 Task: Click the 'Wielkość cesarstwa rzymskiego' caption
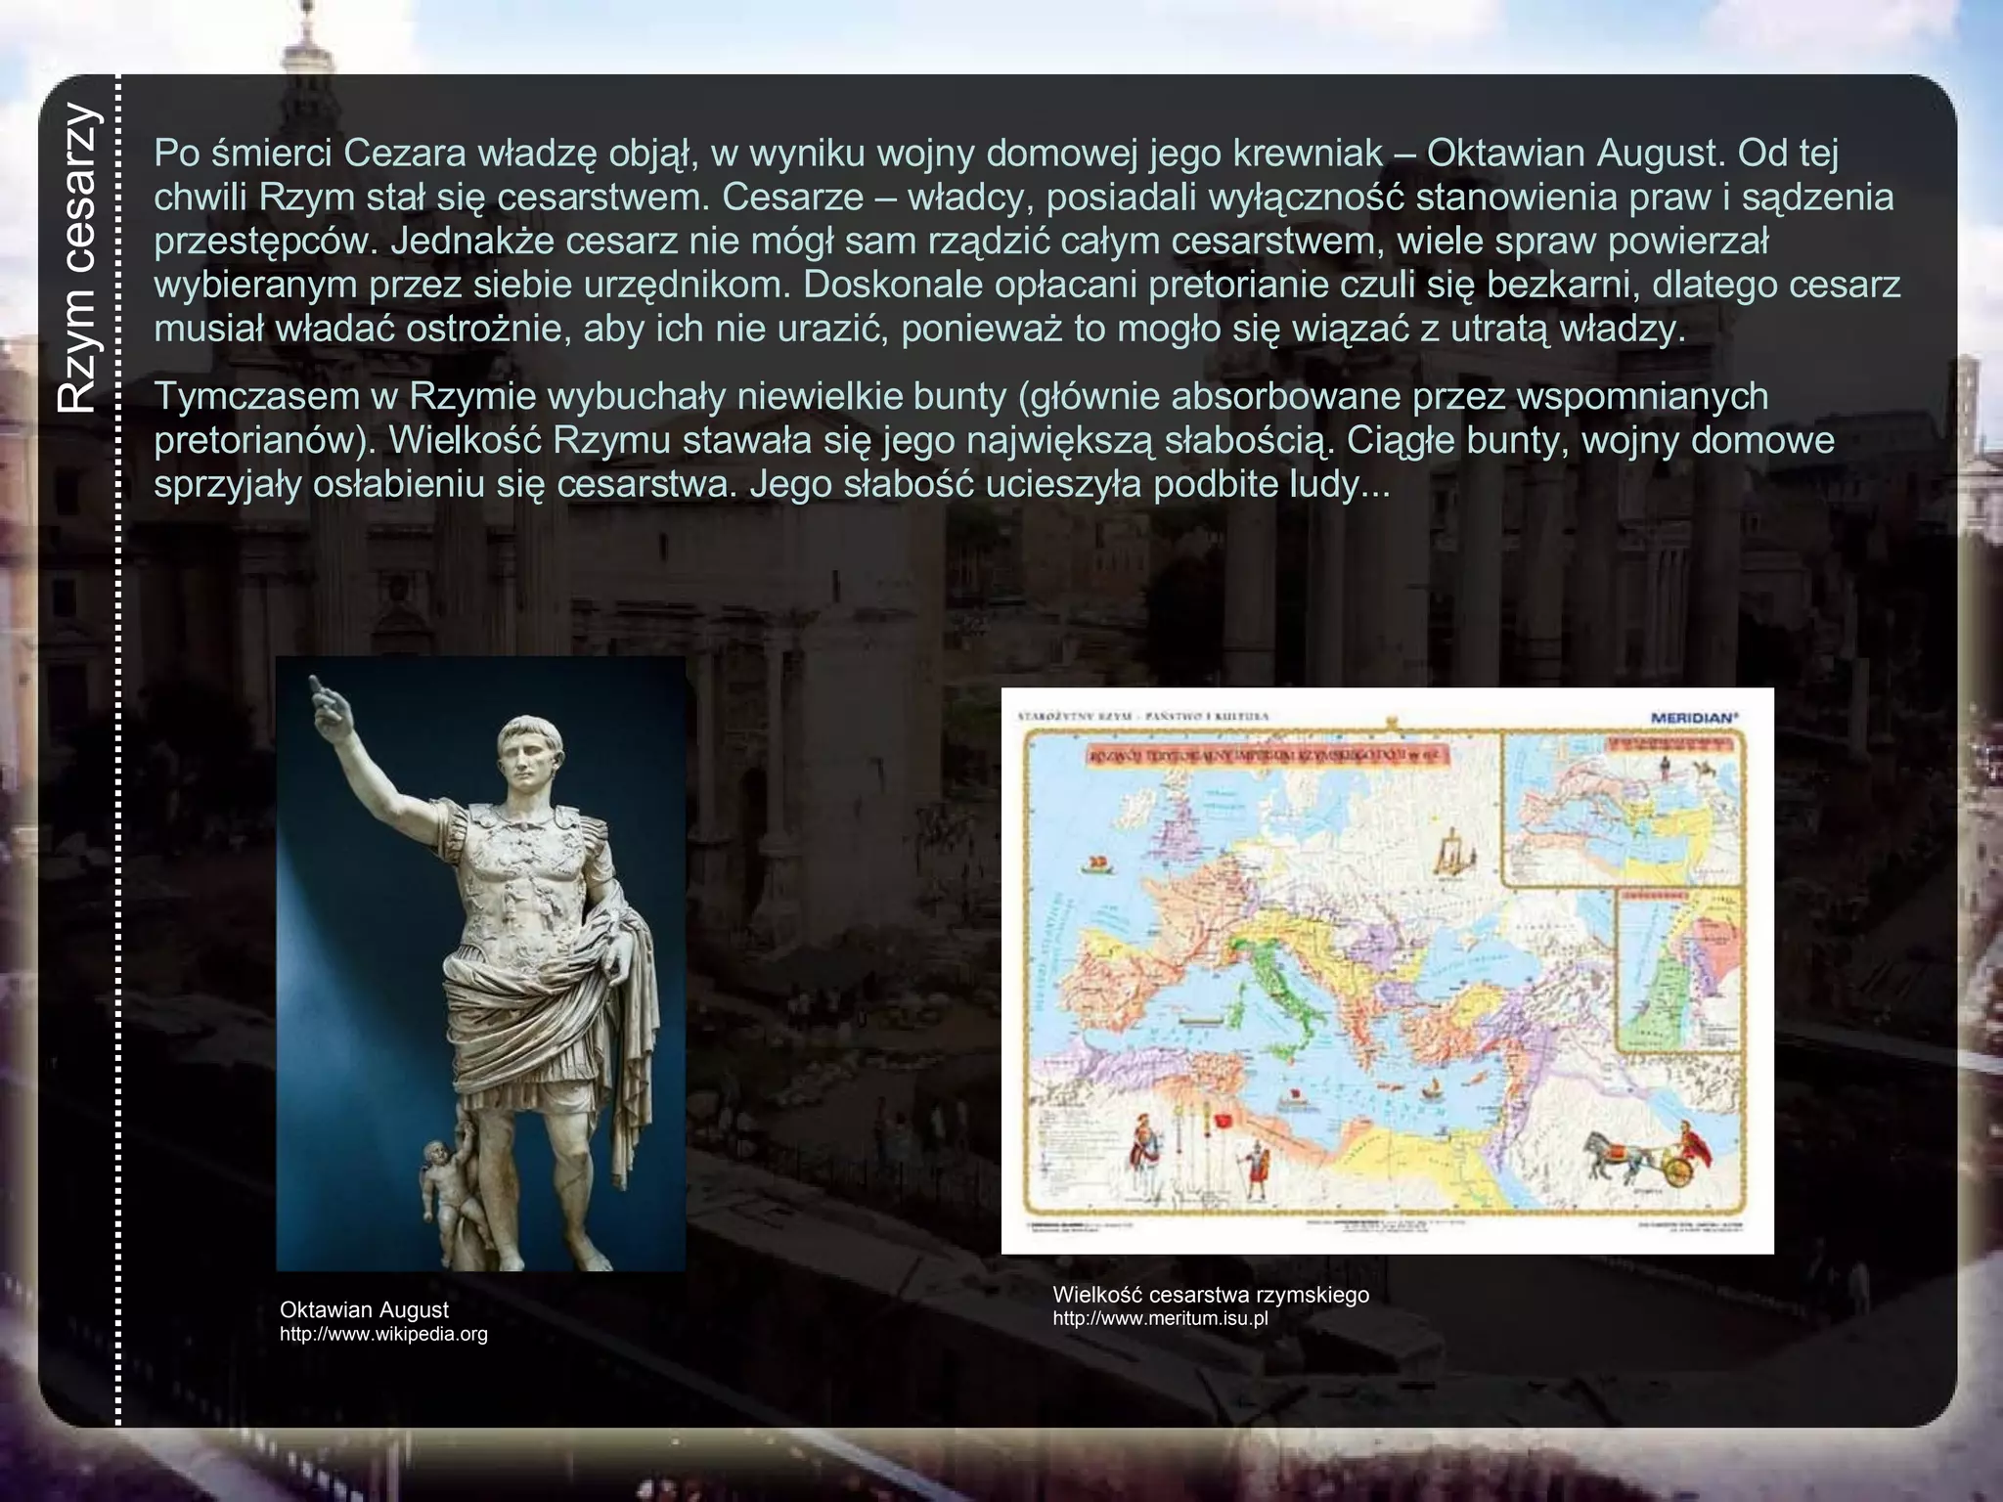[1211, 1294]
